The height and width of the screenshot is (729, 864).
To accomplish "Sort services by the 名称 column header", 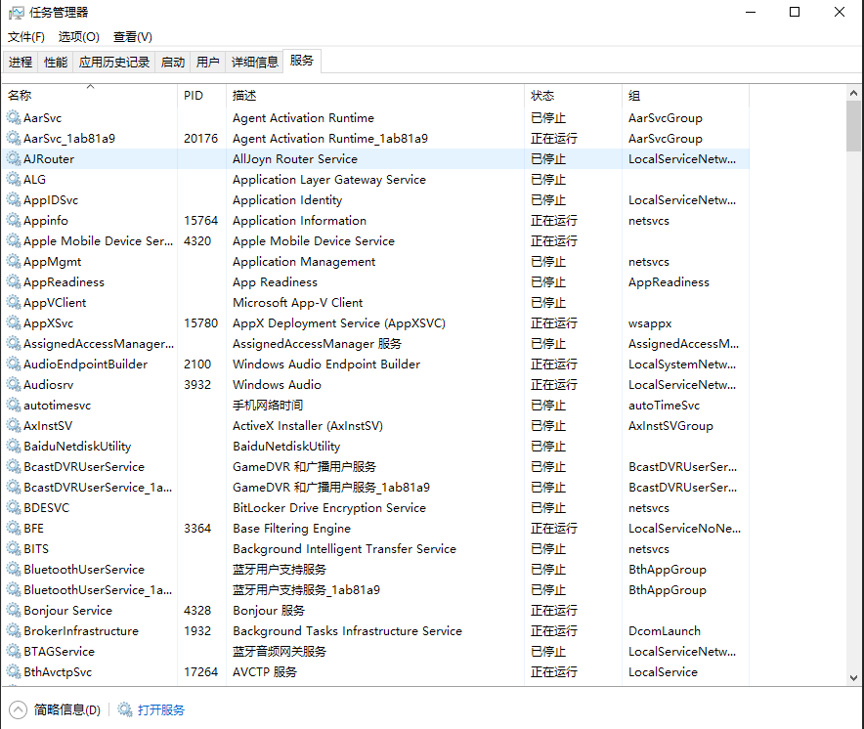I will pyautogui.click(x=20, y=96).
